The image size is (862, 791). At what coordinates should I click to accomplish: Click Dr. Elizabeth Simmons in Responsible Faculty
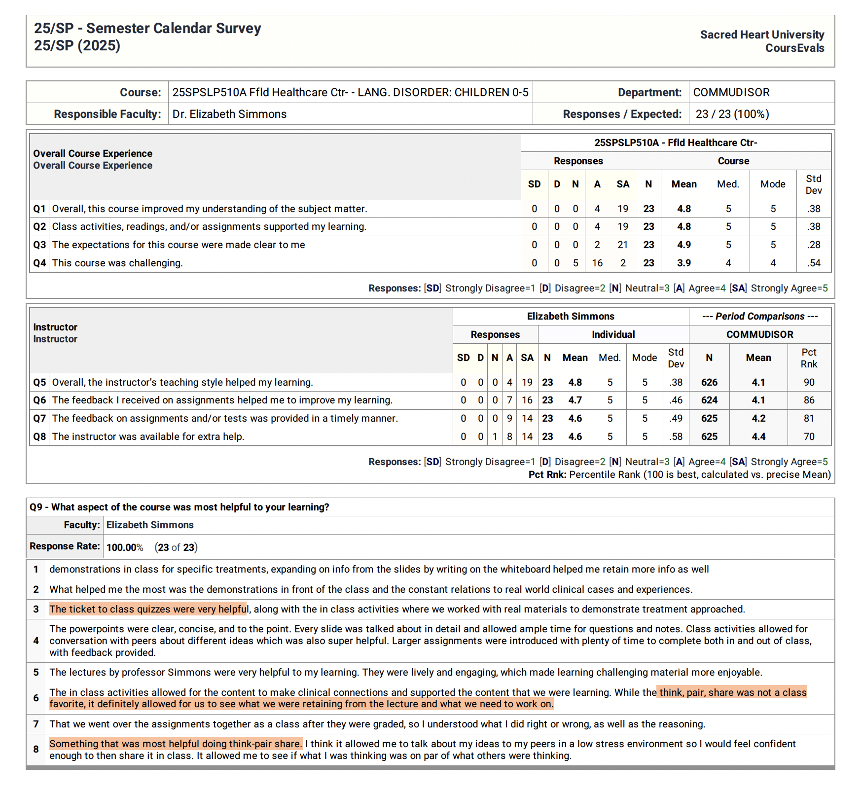[x=229, y=114]
